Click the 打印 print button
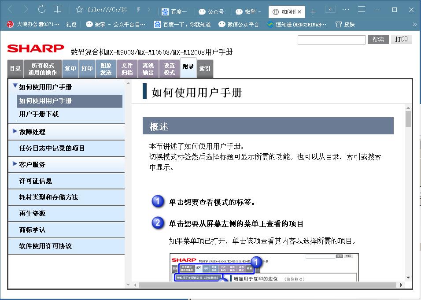The width and height of the screenshot is (421, 300). point(401,40)
